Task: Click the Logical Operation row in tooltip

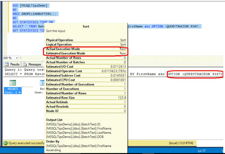Action: click(86, 44)
